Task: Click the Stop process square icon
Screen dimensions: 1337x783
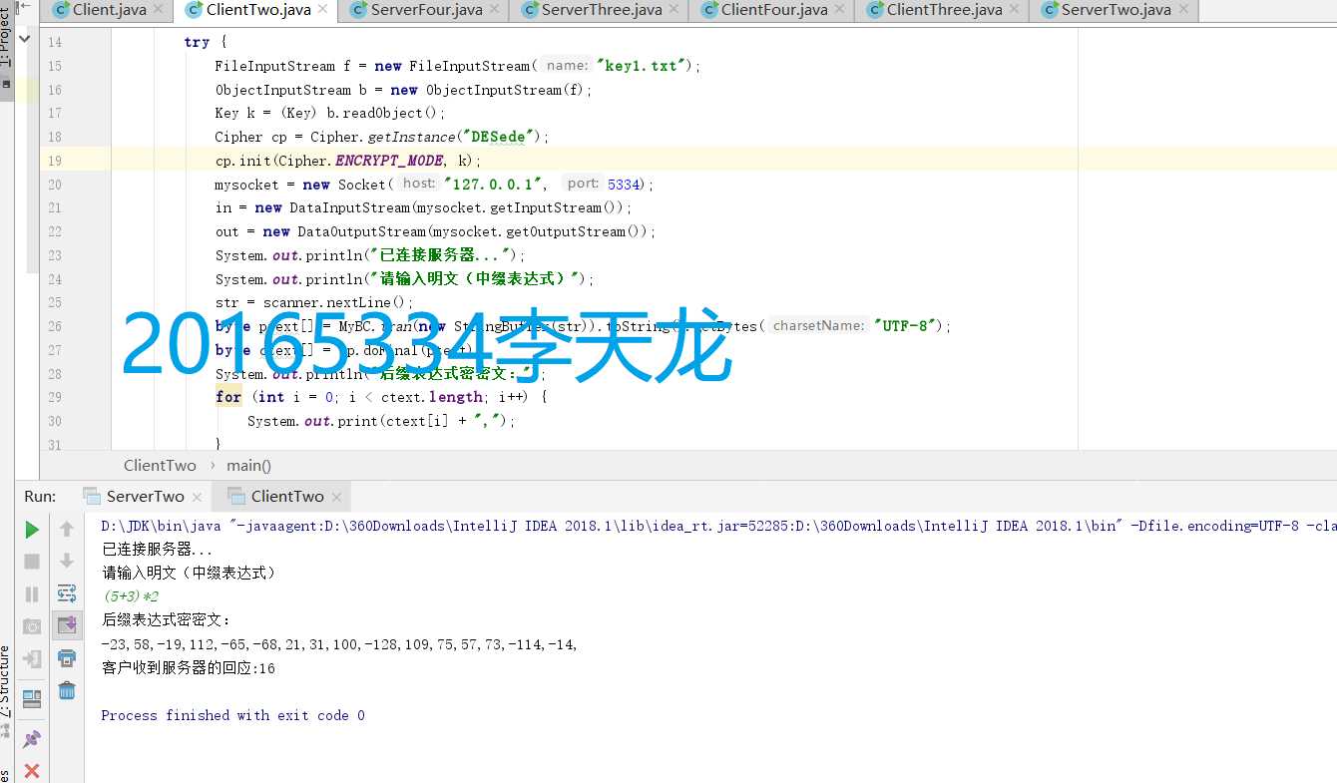Action: coord(32,562)
